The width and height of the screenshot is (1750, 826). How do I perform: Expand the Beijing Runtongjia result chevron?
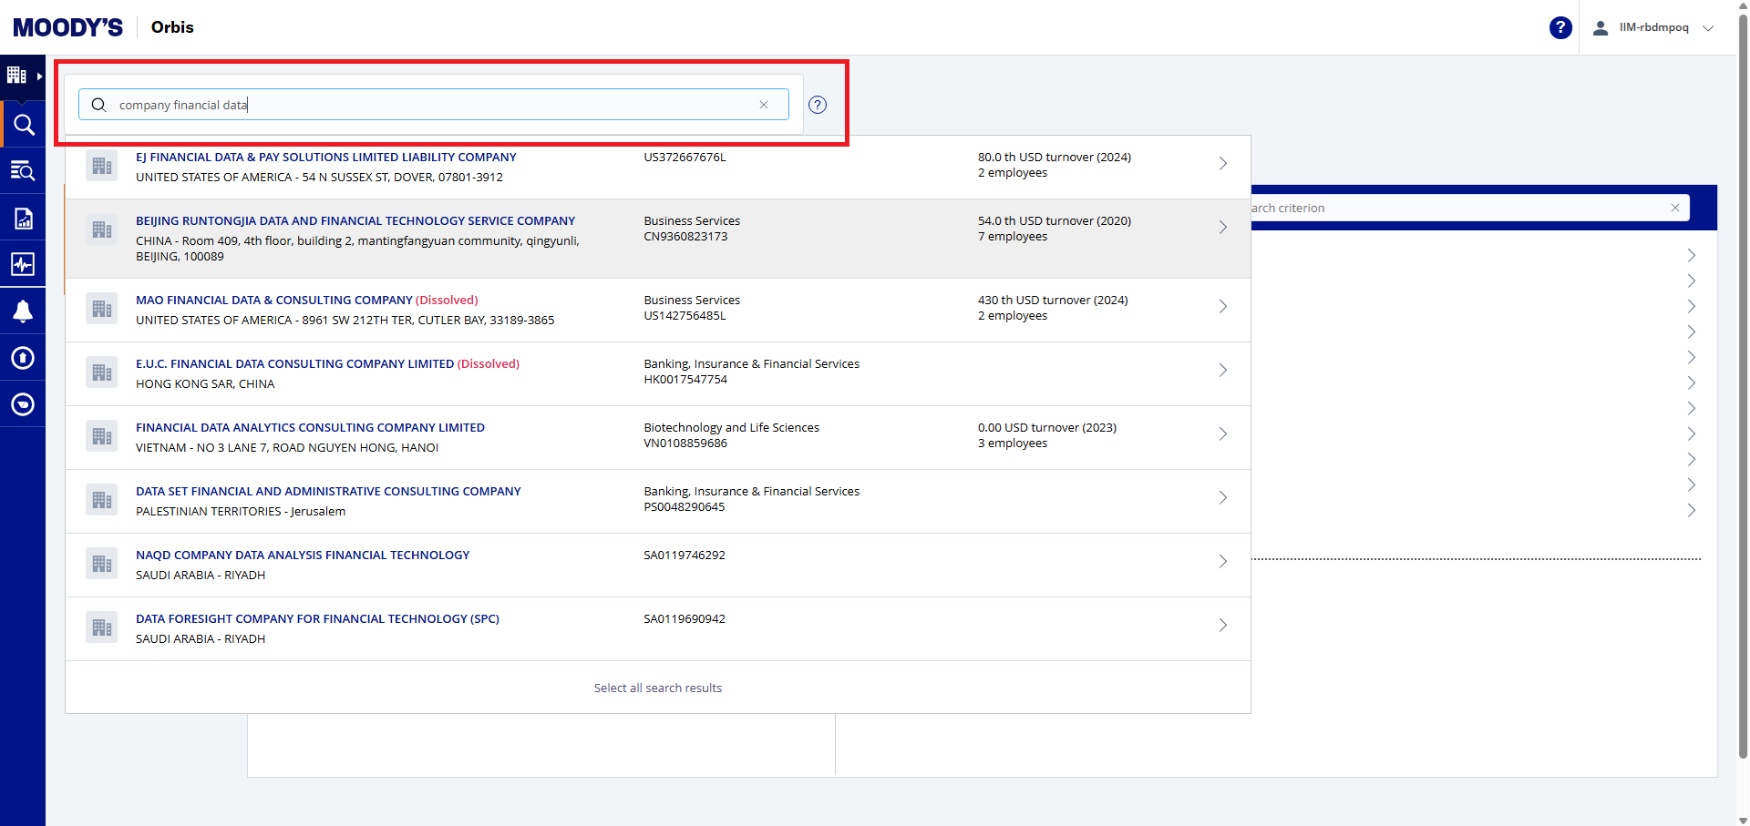click(1222, 228)
